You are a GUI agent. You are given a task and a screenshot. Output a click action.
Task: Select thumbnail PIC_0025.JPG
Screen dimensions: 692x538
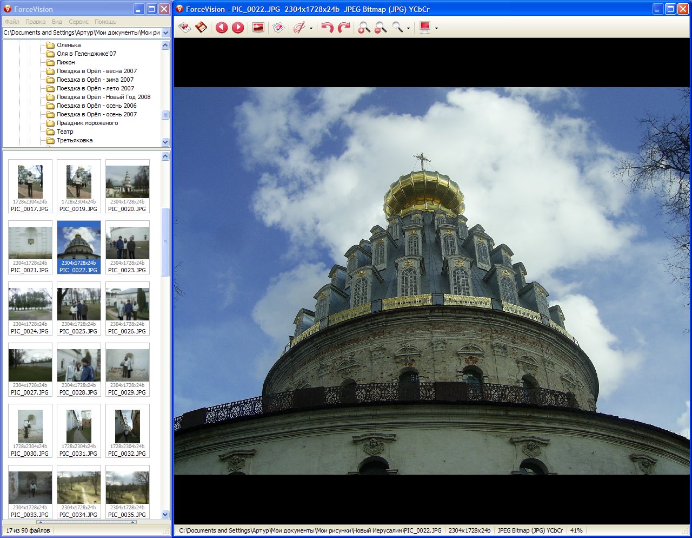pyautogui.click(x=79, y=309)
